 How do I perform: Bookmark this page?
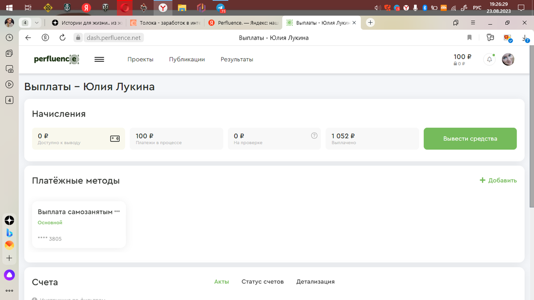[469, 38]
